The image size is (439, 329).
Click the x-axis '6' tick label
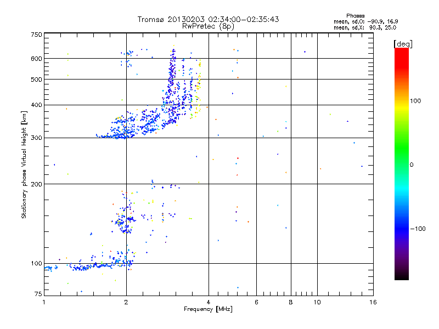[x=256, y=302]
